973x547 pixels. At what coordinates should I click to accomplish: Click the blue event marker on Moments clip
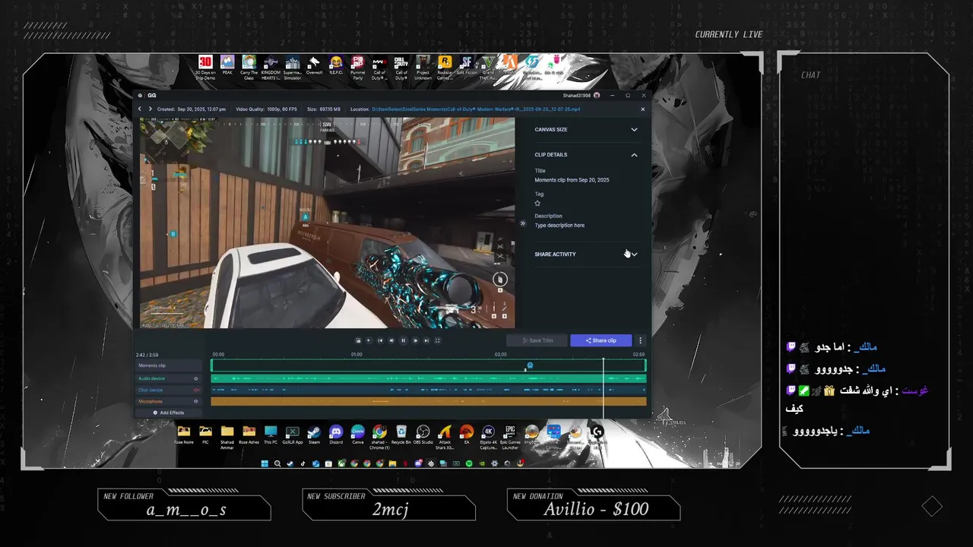click(x=530, y=365)
